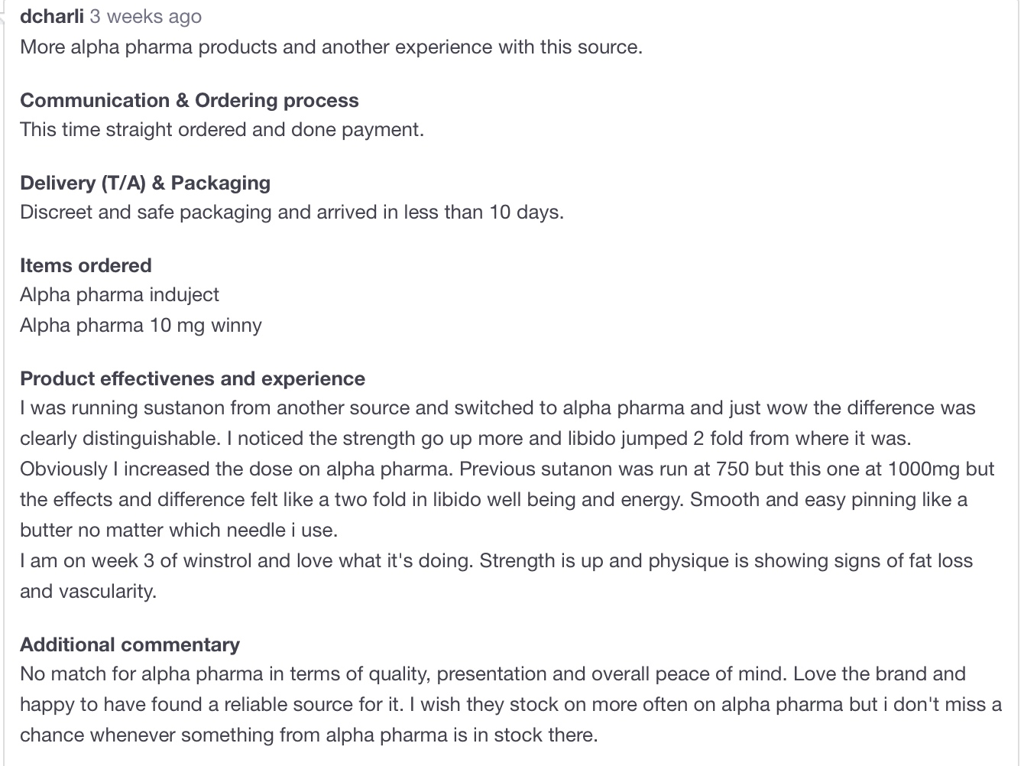Click the line starting "chance whenever something"
The width and height of the screenshot is (1024, 766).
[x=309, y=735]
